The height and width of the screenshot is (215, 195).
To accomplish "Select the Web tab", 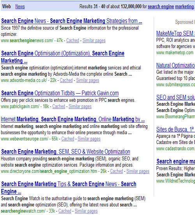I will (7, 7).
